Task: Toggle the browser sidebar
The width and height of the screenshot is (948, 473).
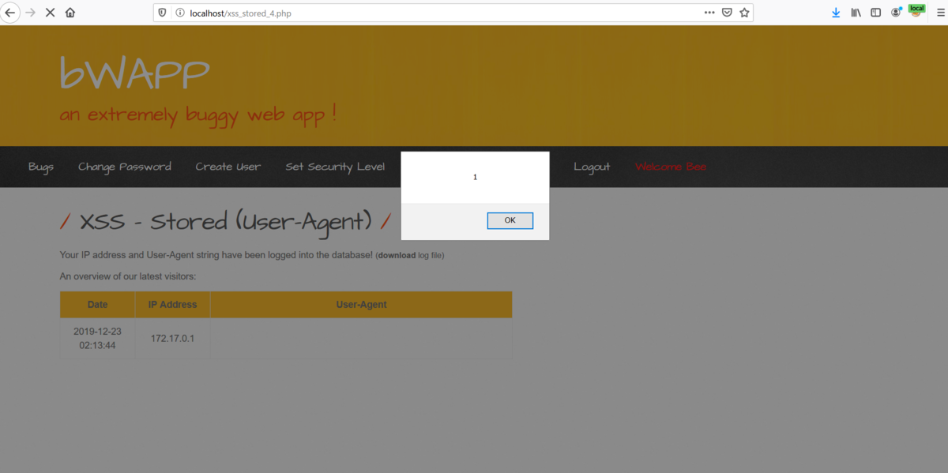Action: pos(875,13)
